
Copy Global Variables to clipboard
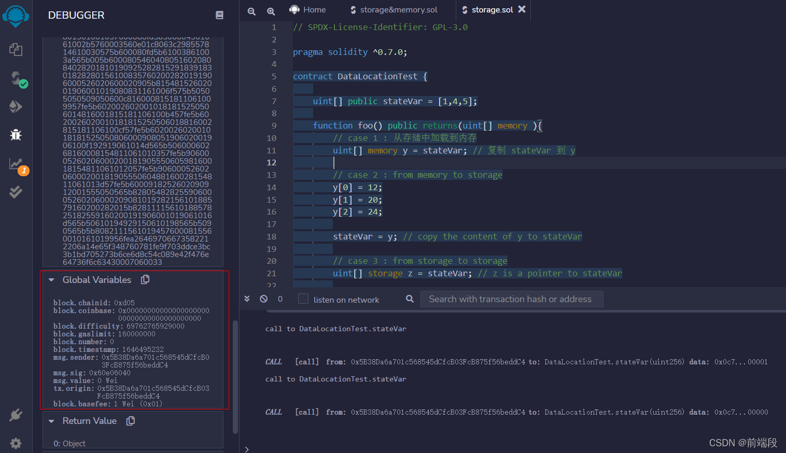click(x=145, y=279)
